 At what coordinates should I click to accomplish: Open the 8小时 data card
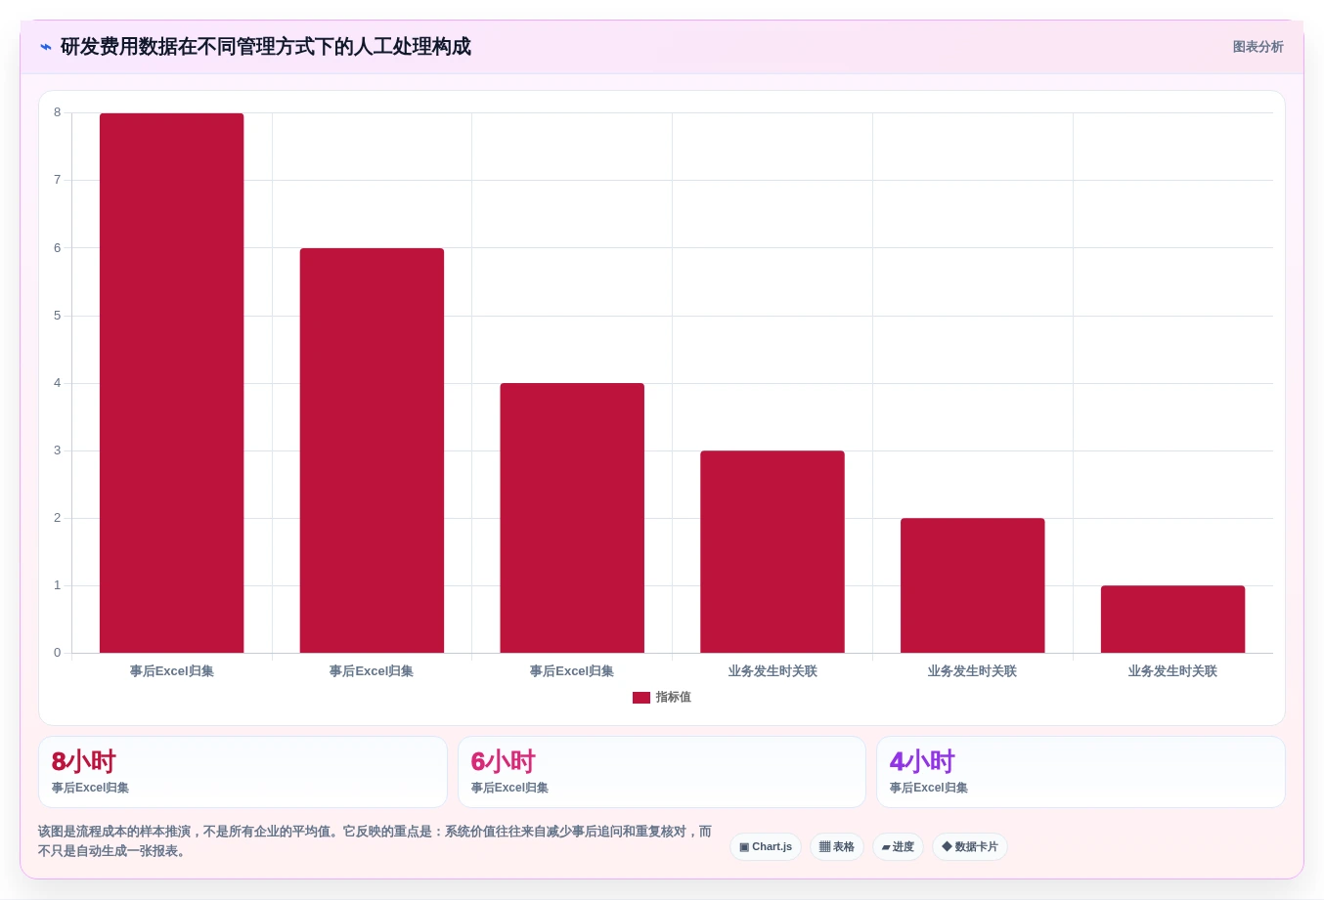(x=243, y=772)
